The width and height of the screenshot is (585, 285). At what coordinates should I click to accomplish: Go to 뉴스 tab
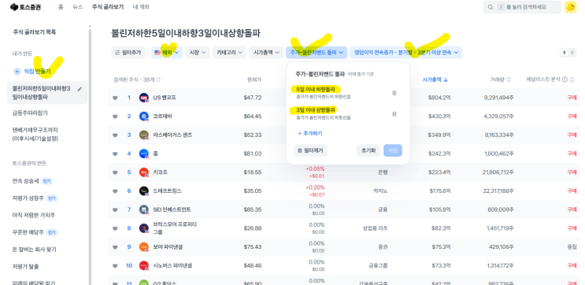click(x=78, y=7)
